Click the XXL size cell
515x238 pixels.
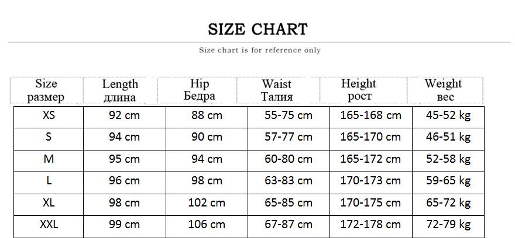(x=49, y=224)
